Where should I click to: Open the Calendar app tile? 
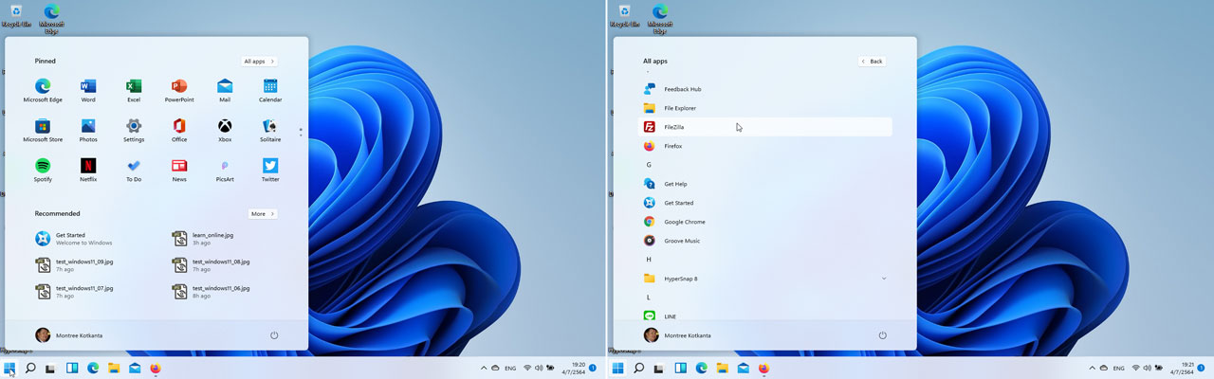pos(270,91)
